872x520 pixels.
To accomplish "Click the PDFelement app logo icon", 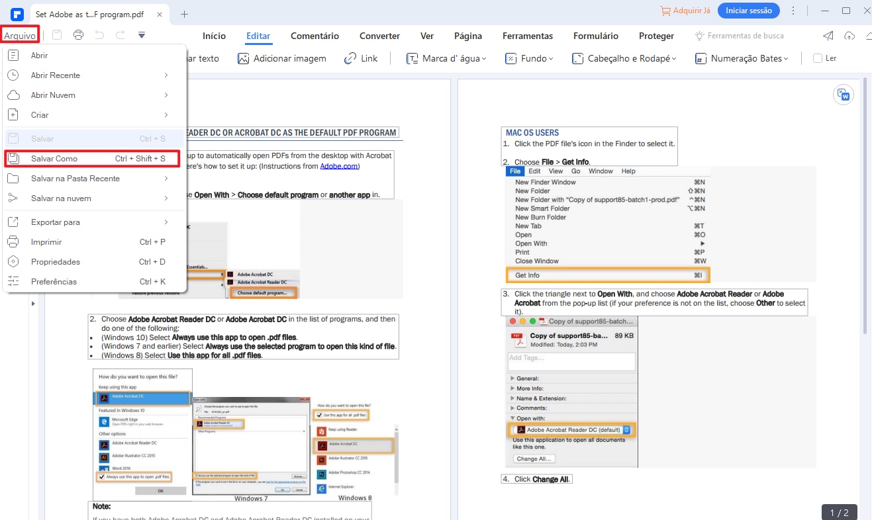I will tap(17, 13).
